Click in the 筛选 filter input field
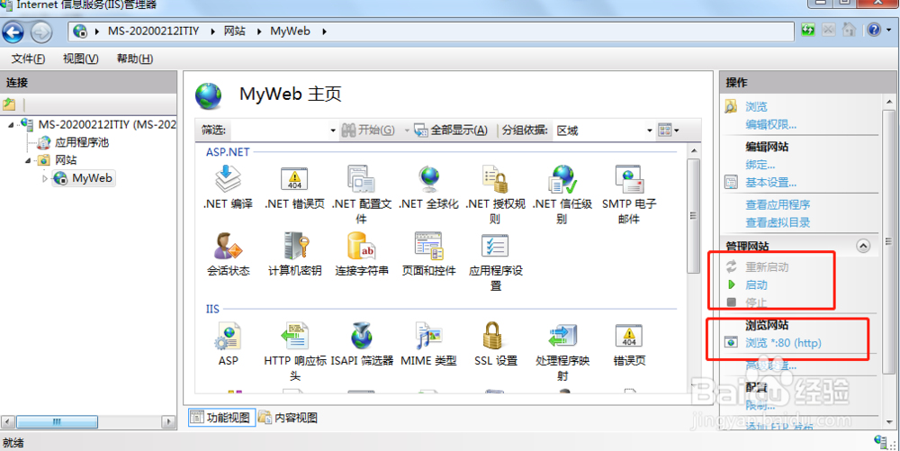The height and width of the screenshot is (451, 900). point(280,131)
